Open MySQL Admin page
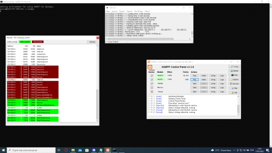The image size is (272, 153). 204,80
